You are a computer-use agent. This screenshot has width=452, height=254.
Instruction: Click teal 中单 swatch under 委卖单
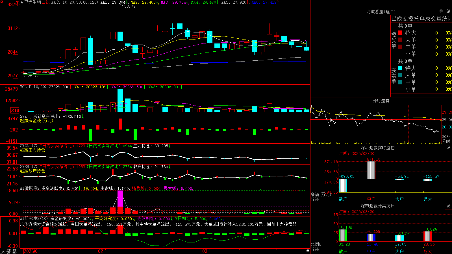(400, 82)
